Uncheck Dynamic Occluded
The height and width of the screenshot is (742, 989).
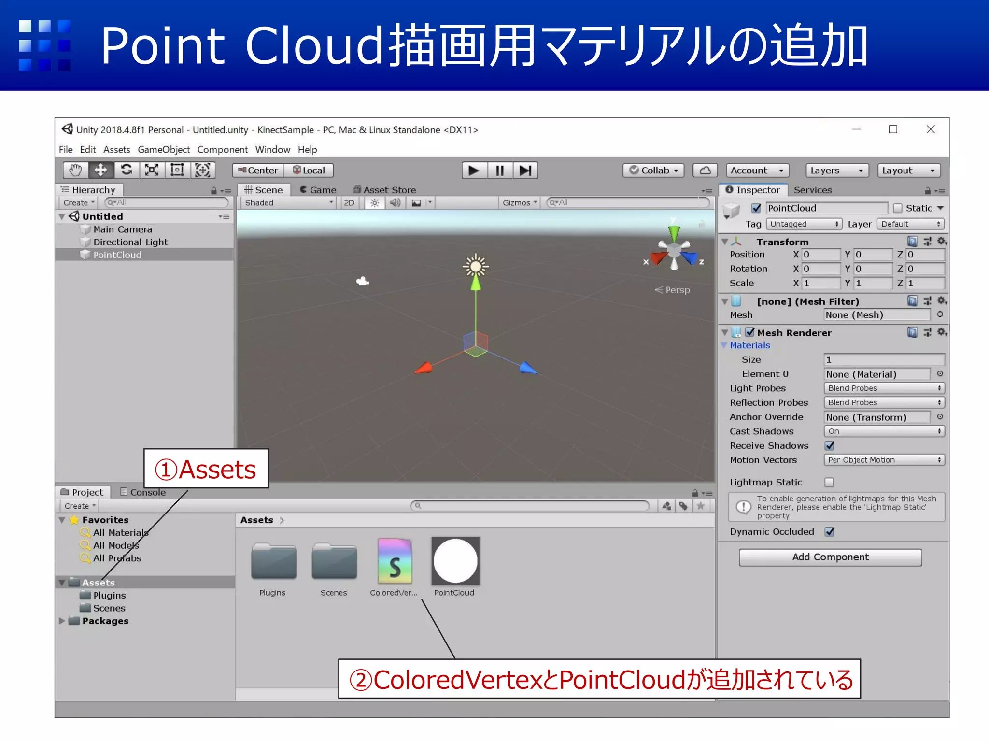pyautogui.click(x=830, y=531)
